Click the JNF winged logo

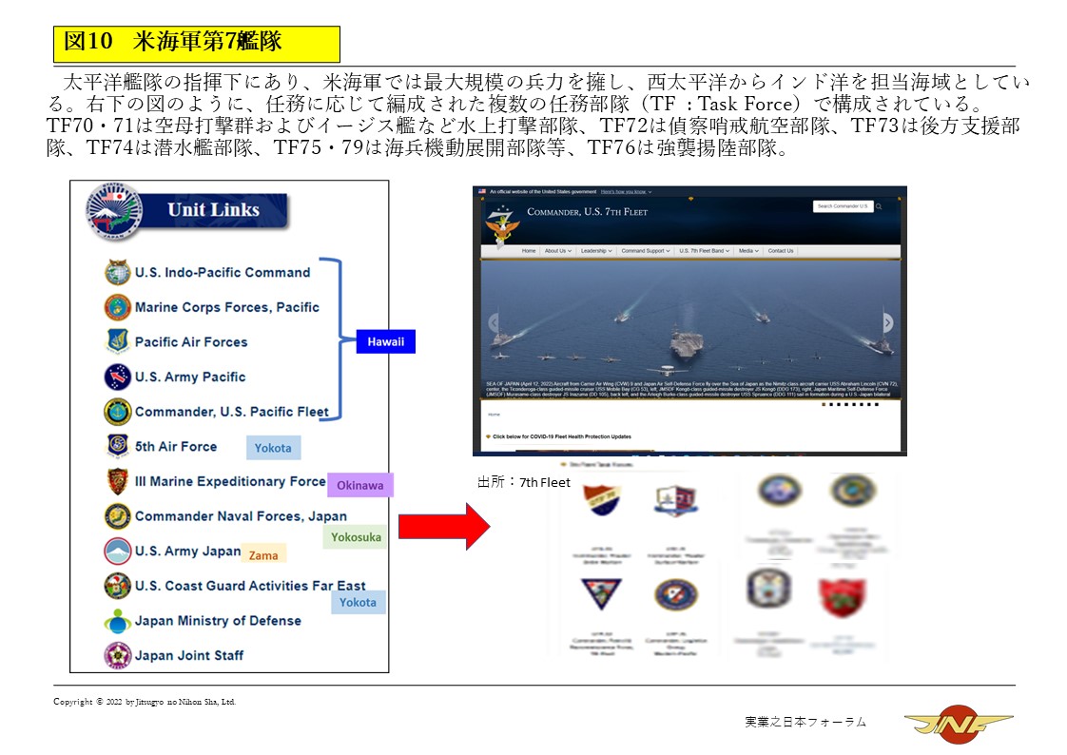(x=959, y=724)
